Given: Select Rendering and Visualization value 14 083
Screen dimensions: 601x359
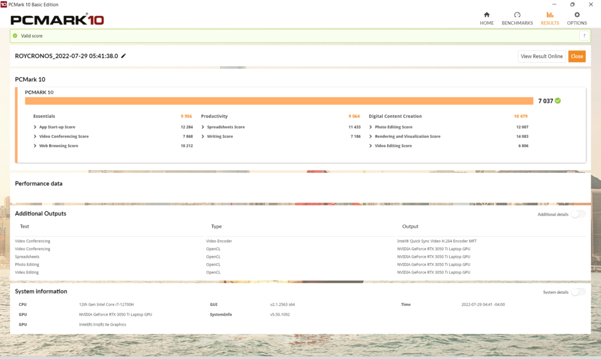Looking at the screenshot, I should tap(522, 136).
